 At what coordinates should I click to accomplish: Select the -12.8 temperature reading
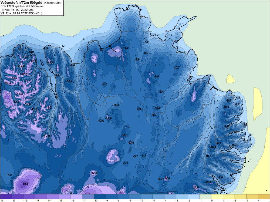(94, 173)
